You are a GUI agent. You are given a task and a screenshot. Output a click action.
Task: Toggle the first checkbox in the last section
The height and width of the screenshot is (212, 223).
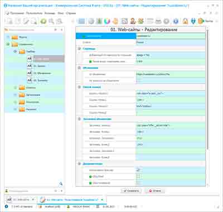[x=138, y=170]
